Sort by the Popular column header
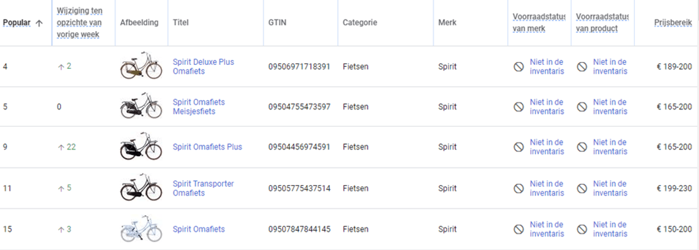The width and height of the screenshot is (699, 250). (16, 23)
